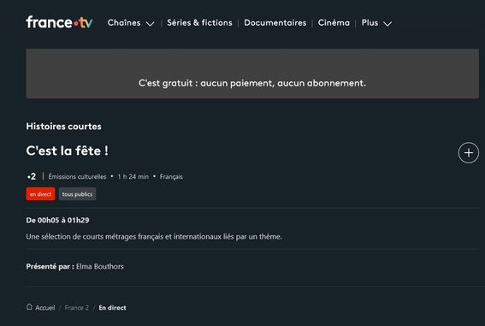The image size is (485, 326).
Task: Click the short films description sentence
Action: click(x=154, y=237)
